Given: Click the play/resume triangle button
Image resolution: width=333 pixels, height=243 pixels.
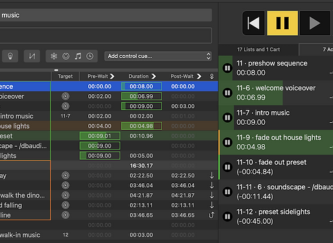Looking at the screenshot, I should (315, 23).
